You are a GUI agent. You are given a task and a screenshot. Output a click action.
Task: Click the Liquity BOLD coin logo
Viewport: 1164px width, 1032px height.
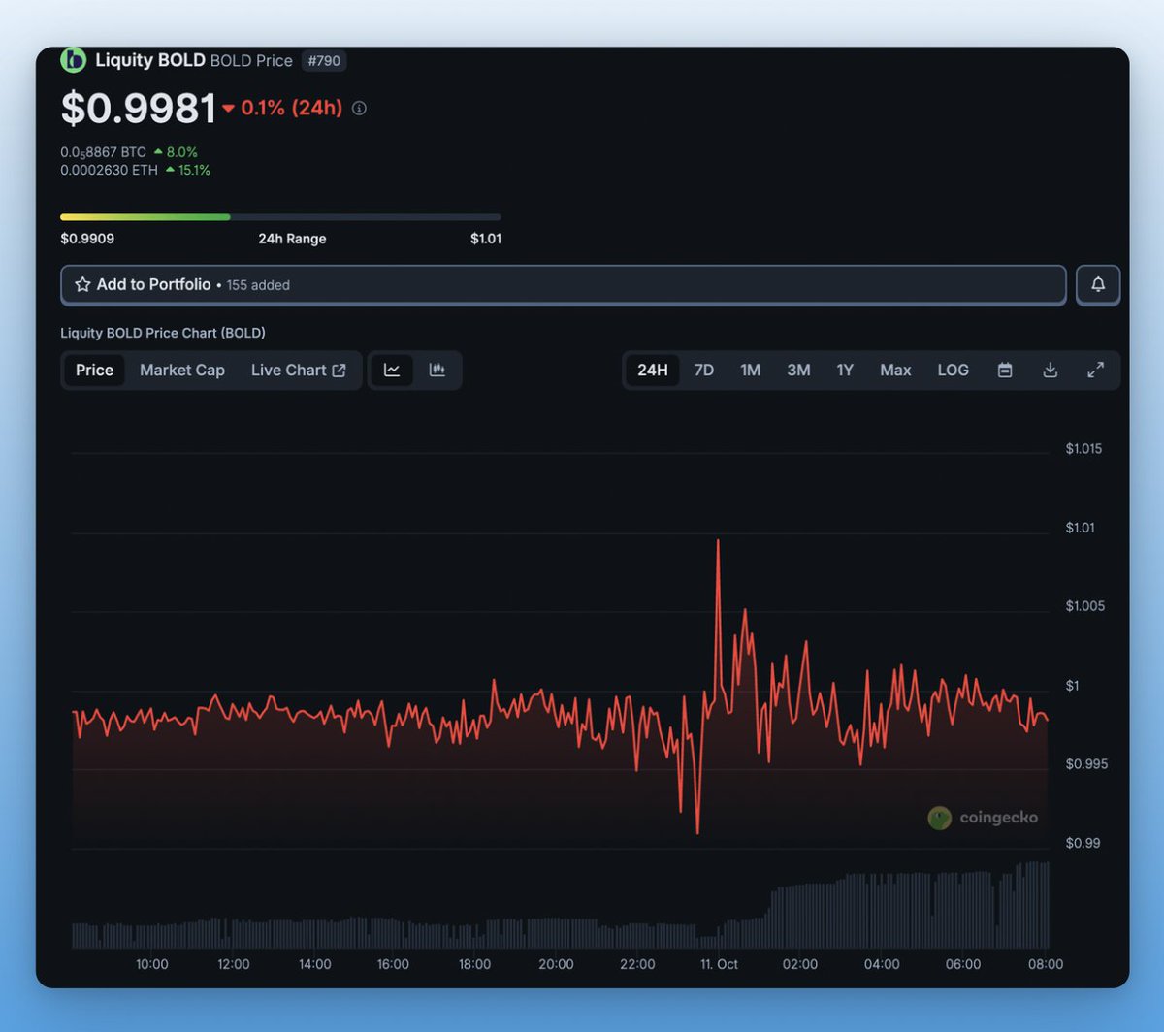click(73, 60)
